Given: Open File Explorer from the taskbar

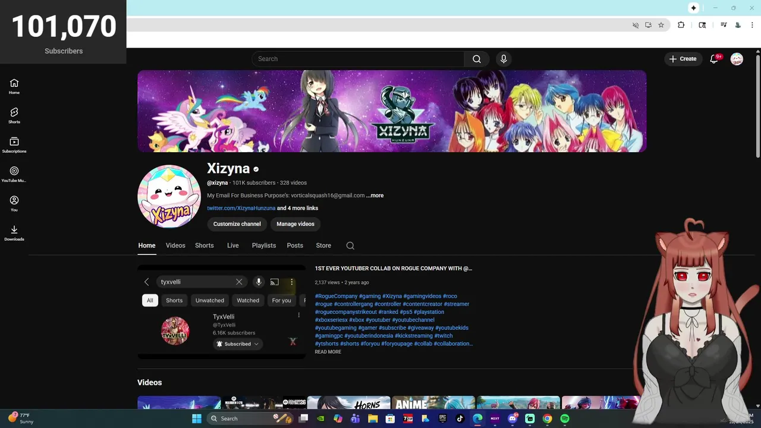Looking at the screenshot, I should (373, 418).
